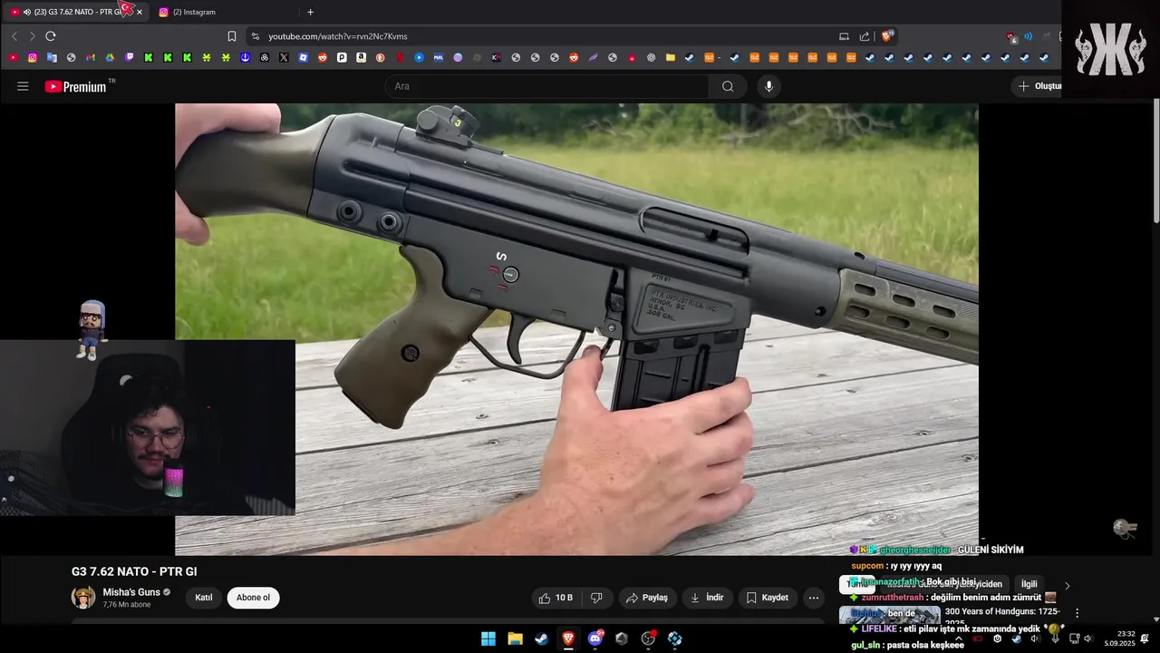1160x653 pixels.
Task: Open the Twitch bookmark
Action: tap(130, 57)
